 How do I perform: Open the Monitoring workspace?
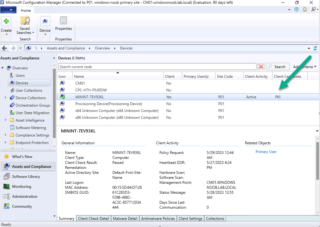coord(21,187)
